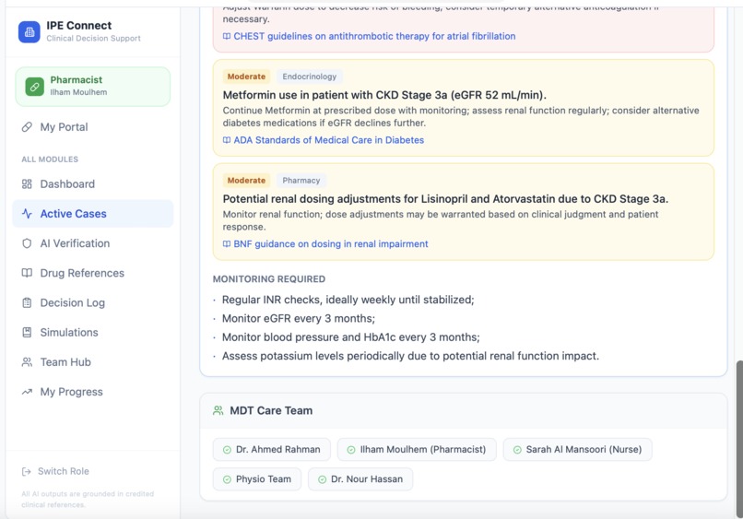Click the Team Hub people icon

pos(27,362)
